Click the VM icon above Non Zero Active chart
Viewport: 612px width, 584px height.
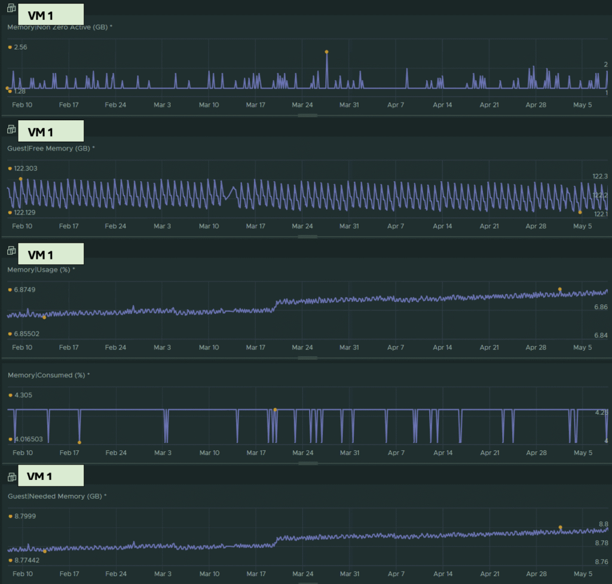click(11, 8)
